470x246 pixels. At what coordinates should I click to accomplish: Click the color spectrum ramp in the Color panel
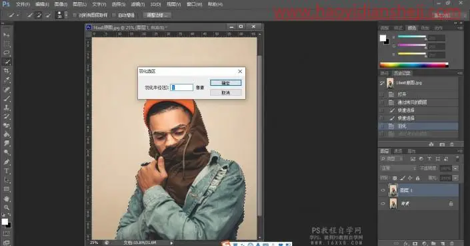coord(414,65)
